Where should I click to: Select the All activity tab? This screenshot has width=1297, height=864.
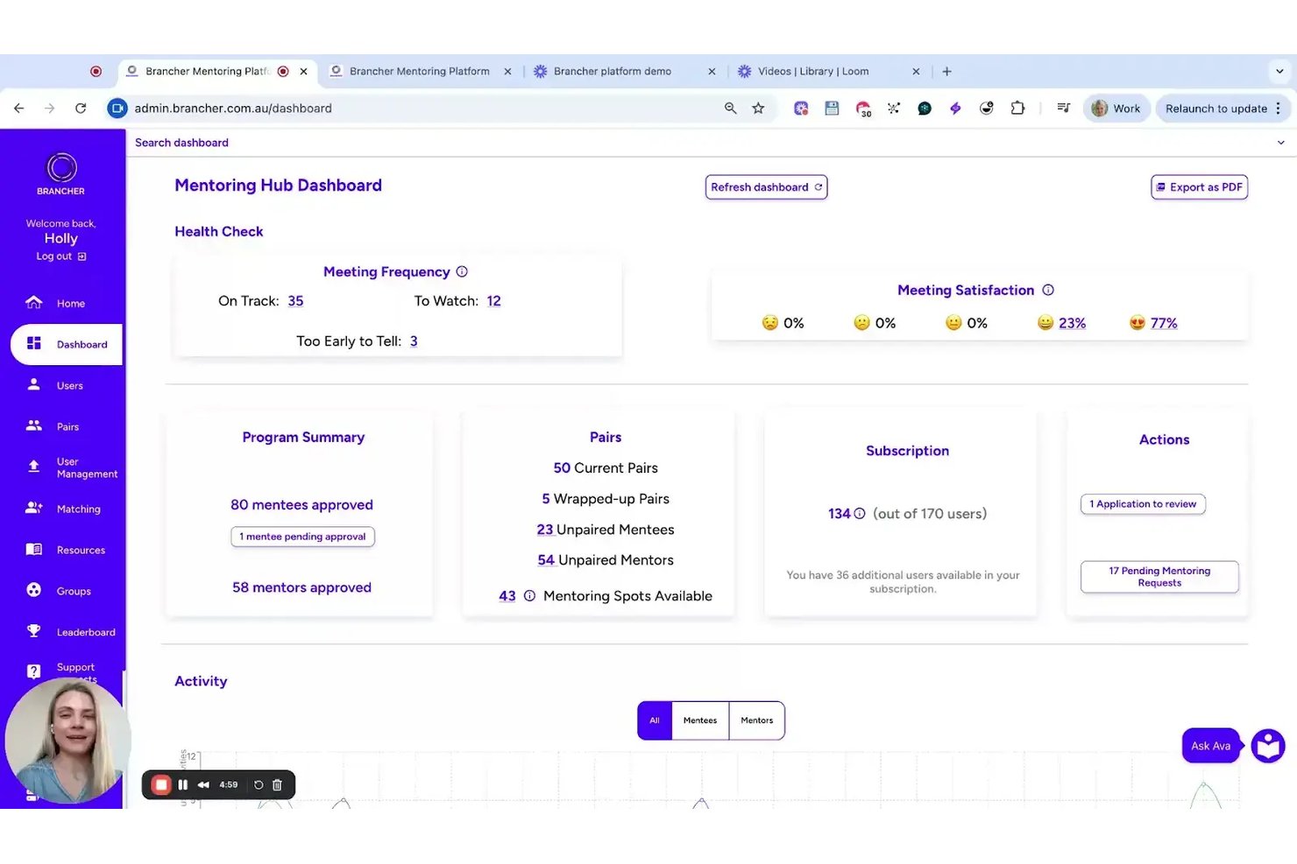click(x=655, y=720)
